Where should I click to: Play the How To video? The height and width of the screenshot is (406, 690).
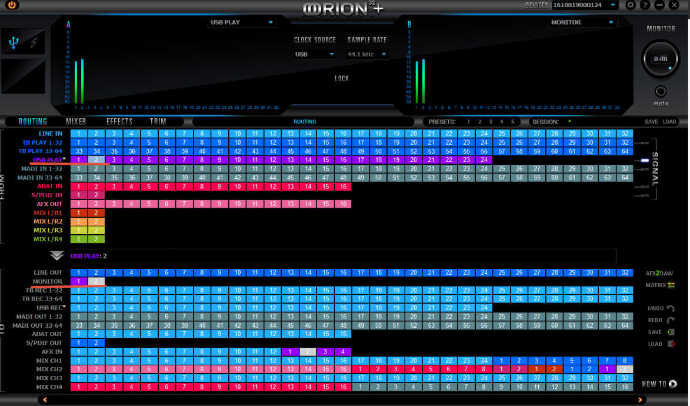click(673, 384)
